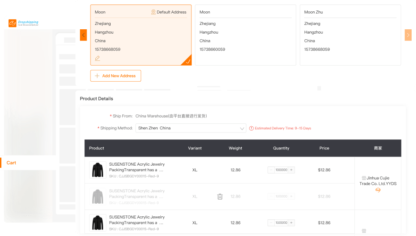Screen dimensions: 416x236
Task: Open chat with Jinhua Cujie merchant
Action: pyautogui.click(x=378, y=190)
